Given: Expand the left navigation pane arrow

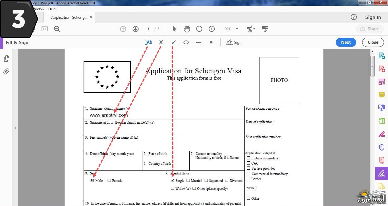Looking at the screenshot, I should [x=15, y=128].
